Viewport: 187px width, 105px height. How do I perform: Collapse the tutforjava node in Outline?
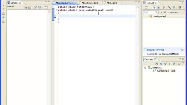pyautogui.click(x=145, y=68)
